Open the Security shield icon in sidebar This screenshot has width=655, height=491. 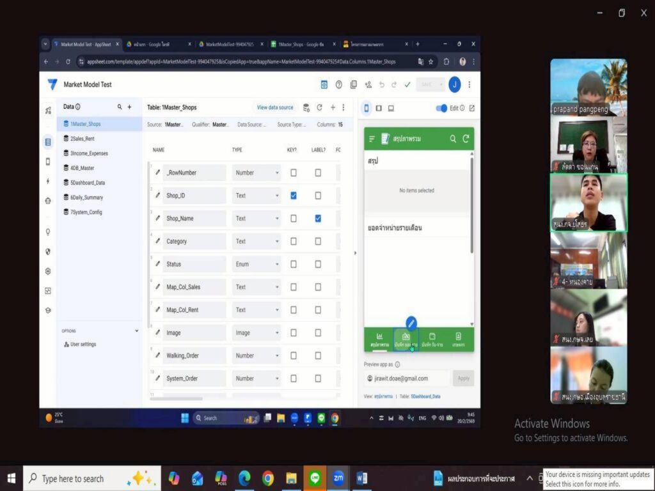(48, 251)
